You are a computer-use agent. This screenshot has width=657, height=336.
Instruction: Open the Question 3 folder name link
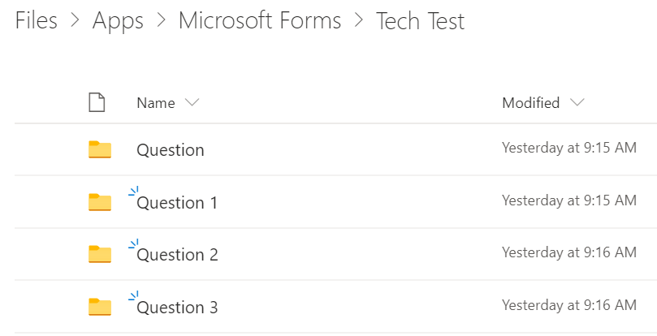pos(177,308)
